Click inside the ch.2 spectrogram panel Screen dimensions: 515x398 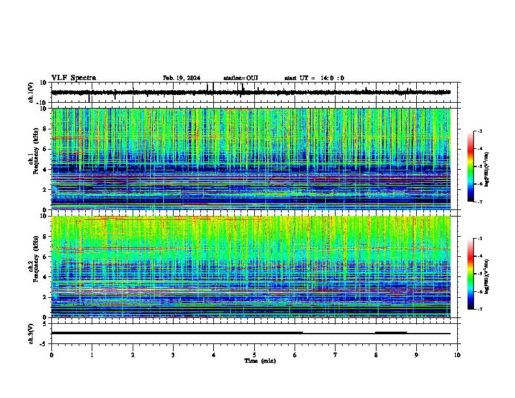tap(251, 267)
